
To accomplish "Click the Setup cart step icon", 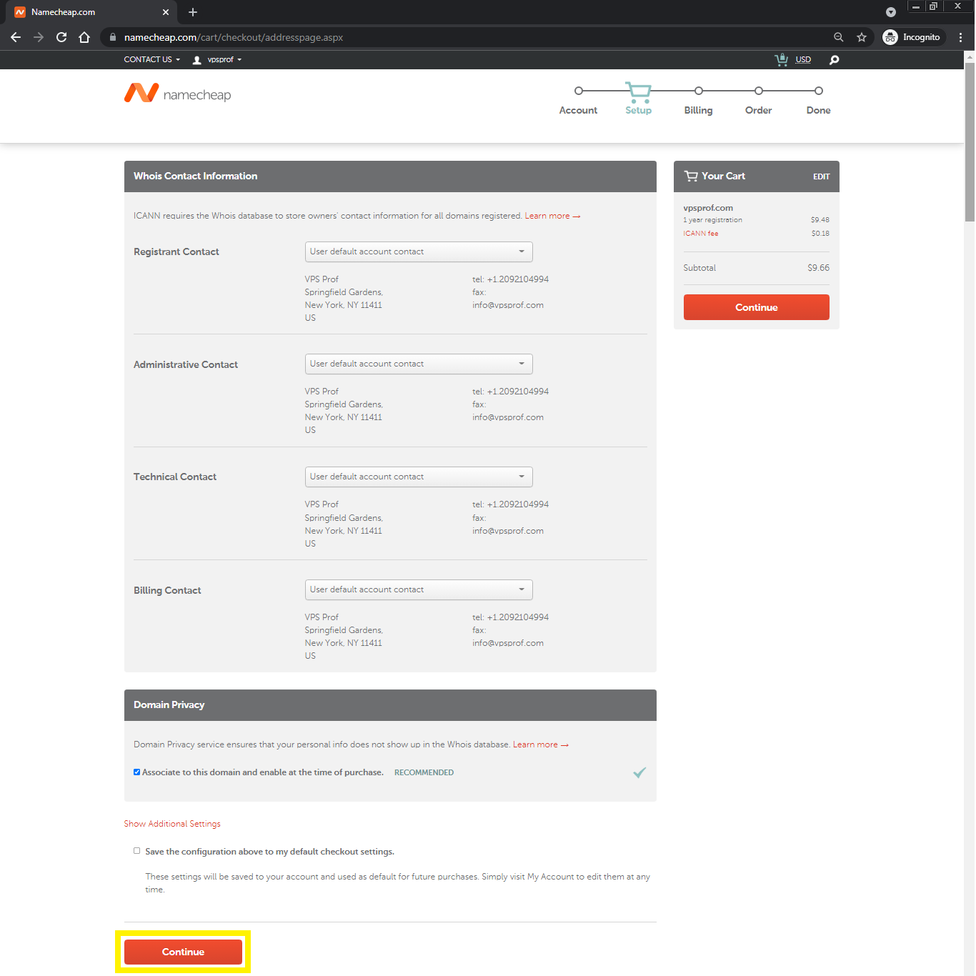I will 638,93.
